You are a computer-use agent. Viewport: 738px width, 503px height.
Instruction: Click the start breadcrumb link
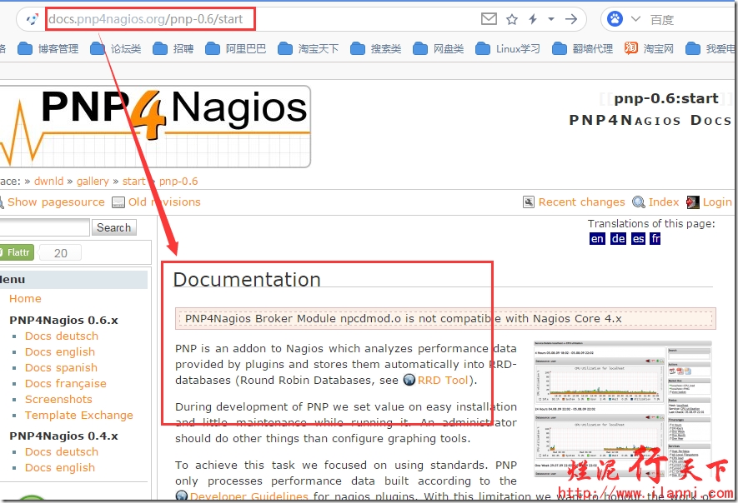click(x=133, y=181)
